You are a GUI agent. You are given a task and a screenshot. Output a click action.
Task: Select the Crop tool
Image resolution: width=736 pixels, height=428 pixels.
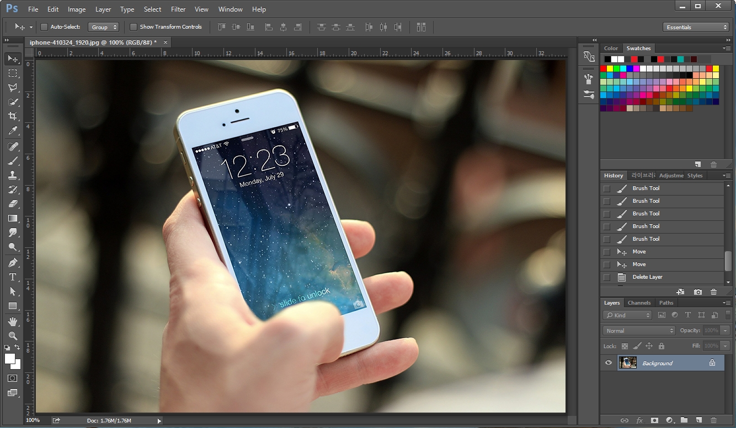tap(13, 116)
